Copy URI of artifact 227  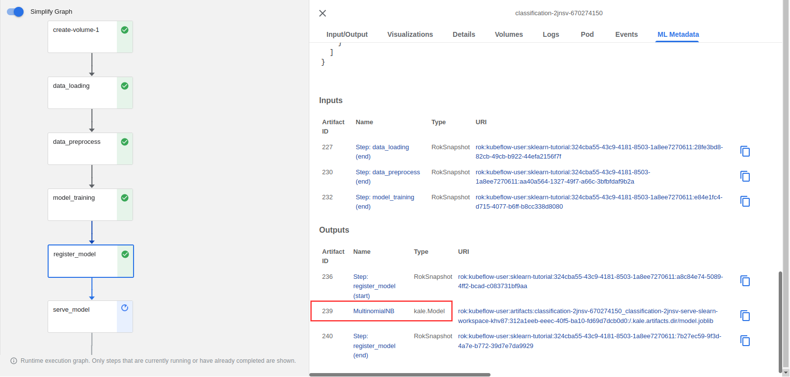[745, 151]
